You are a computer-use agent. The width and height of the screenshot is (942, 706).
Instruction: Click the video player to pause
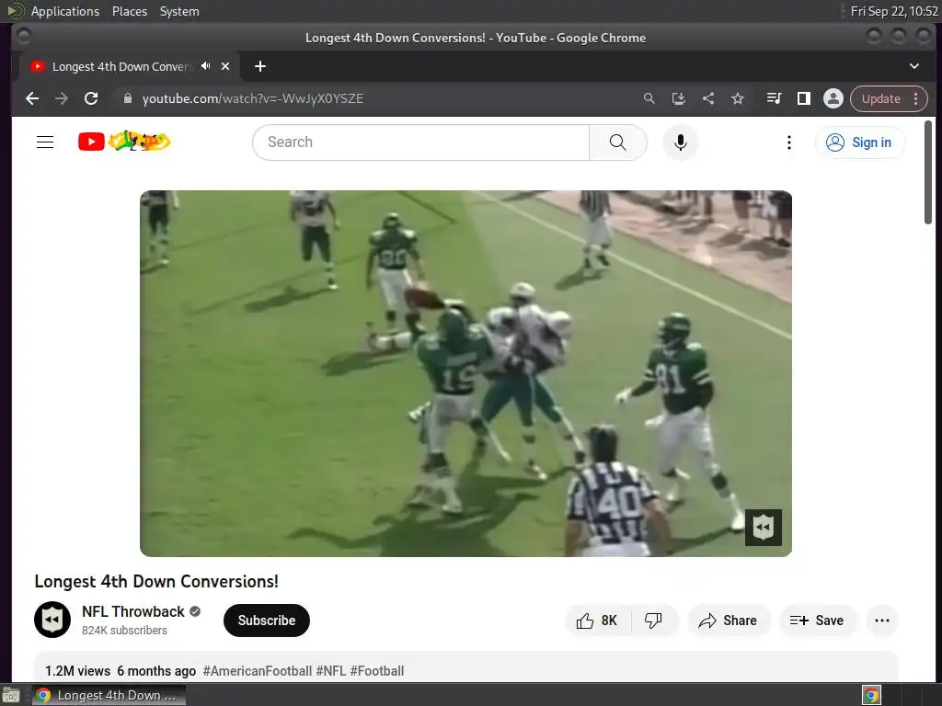pyautogui.click(x=465, y=373)
